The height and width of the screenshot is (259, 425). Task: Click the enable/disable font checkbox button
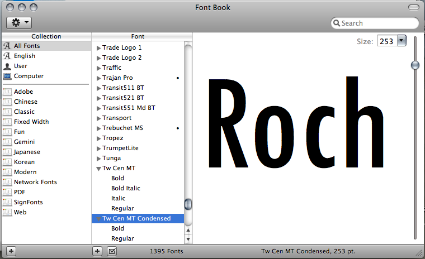(x=112, y=251)
